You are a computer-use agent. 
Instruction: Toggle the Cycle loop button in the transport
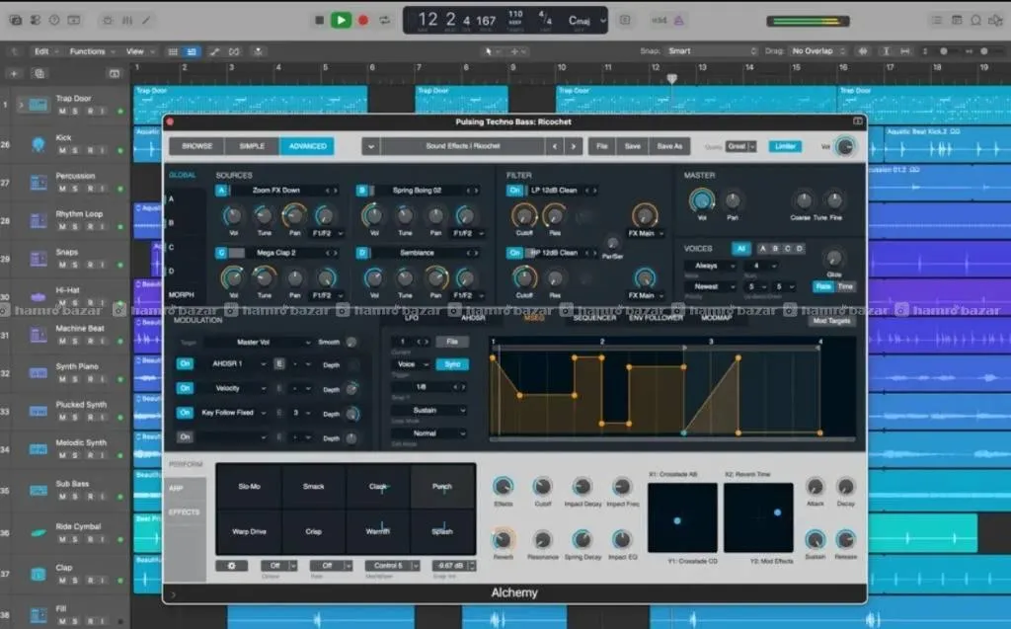coord(385,20)
